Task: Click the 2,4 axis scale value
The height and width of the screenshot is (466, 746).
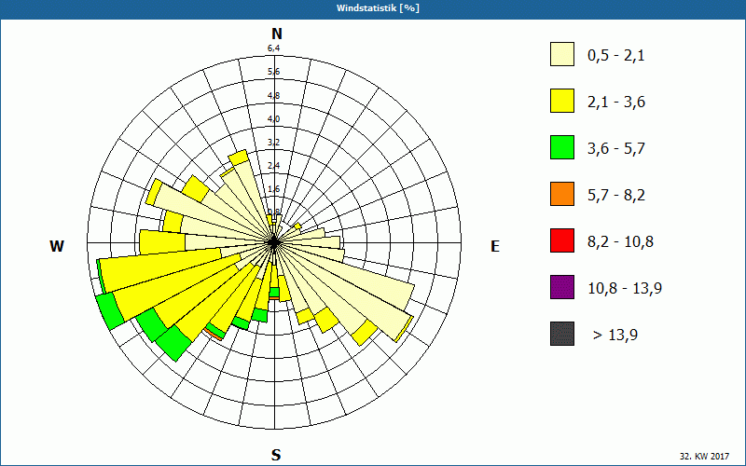Action: [273, 166]
